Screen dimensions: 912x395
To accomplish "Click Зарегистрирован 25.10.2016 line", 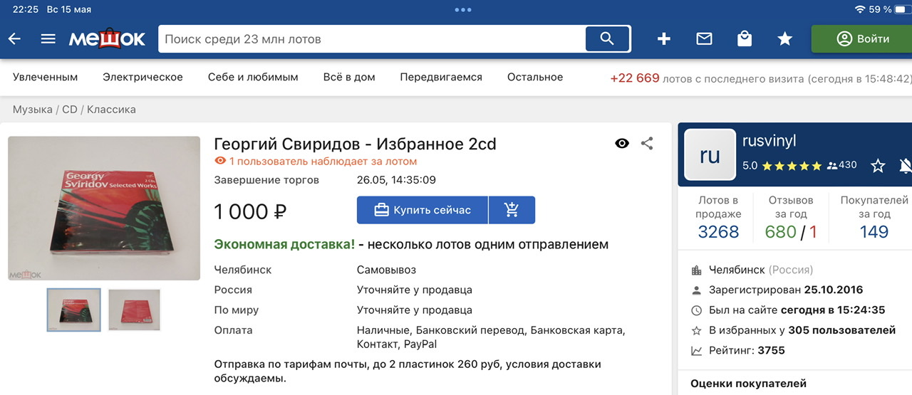I will [x=786, y=290].
